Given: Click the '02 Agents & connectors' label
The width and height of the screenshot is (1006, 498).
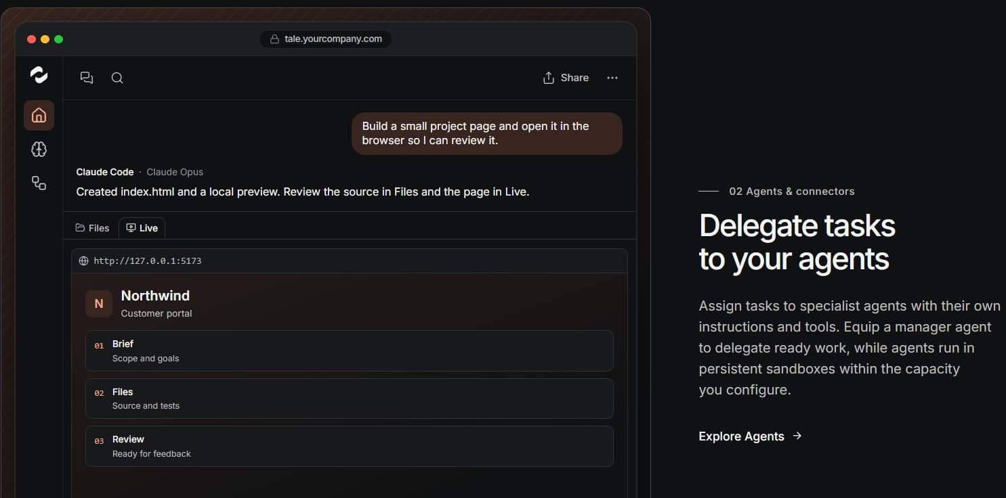Looking at the screenshot, I should (x=792, y=191).
